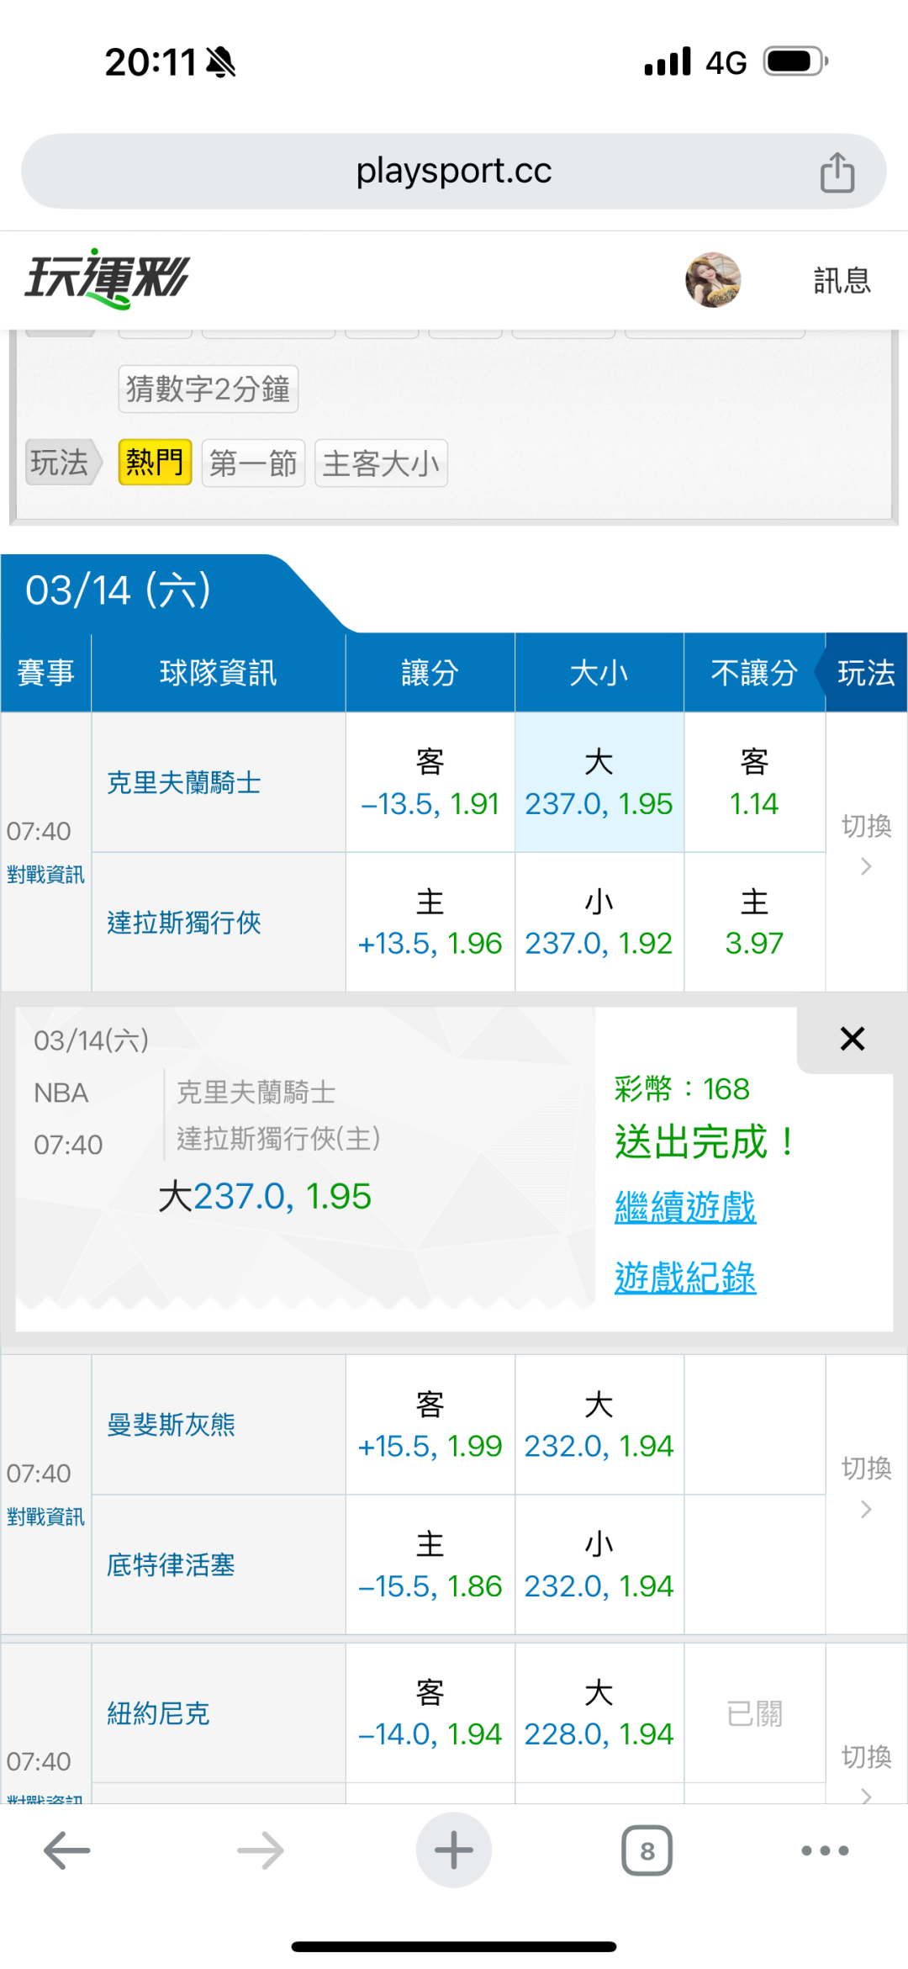Pick 客 -14.0, 1.94 spread bet
This screenshot has height=1969, width=908.
430,1713
